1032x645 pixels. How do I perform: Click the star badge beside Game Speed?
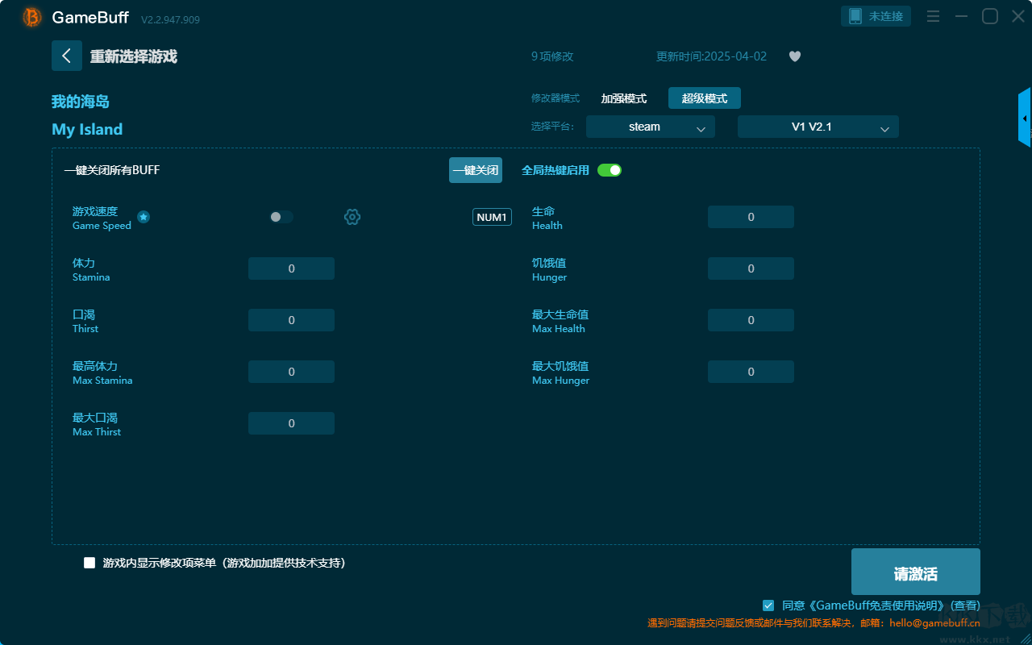click(x=144, y=217)
